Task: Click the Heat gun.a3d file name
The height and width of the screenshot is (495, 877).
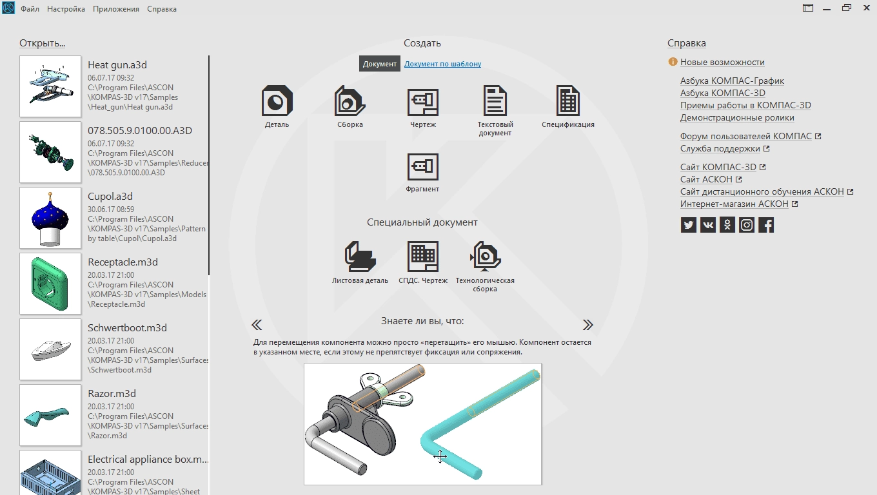Action: tap(117, 65)
